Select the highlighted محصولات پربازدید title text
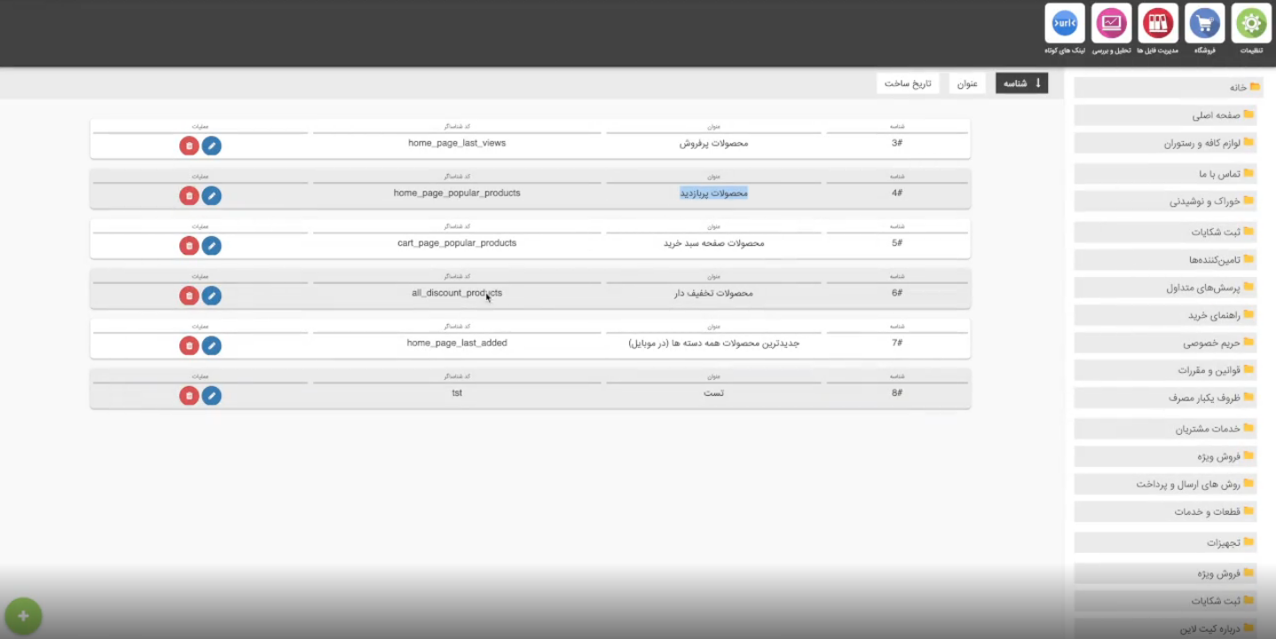Image resolution: width=1276 pixels, height=639 pixels. pos(713,193)
